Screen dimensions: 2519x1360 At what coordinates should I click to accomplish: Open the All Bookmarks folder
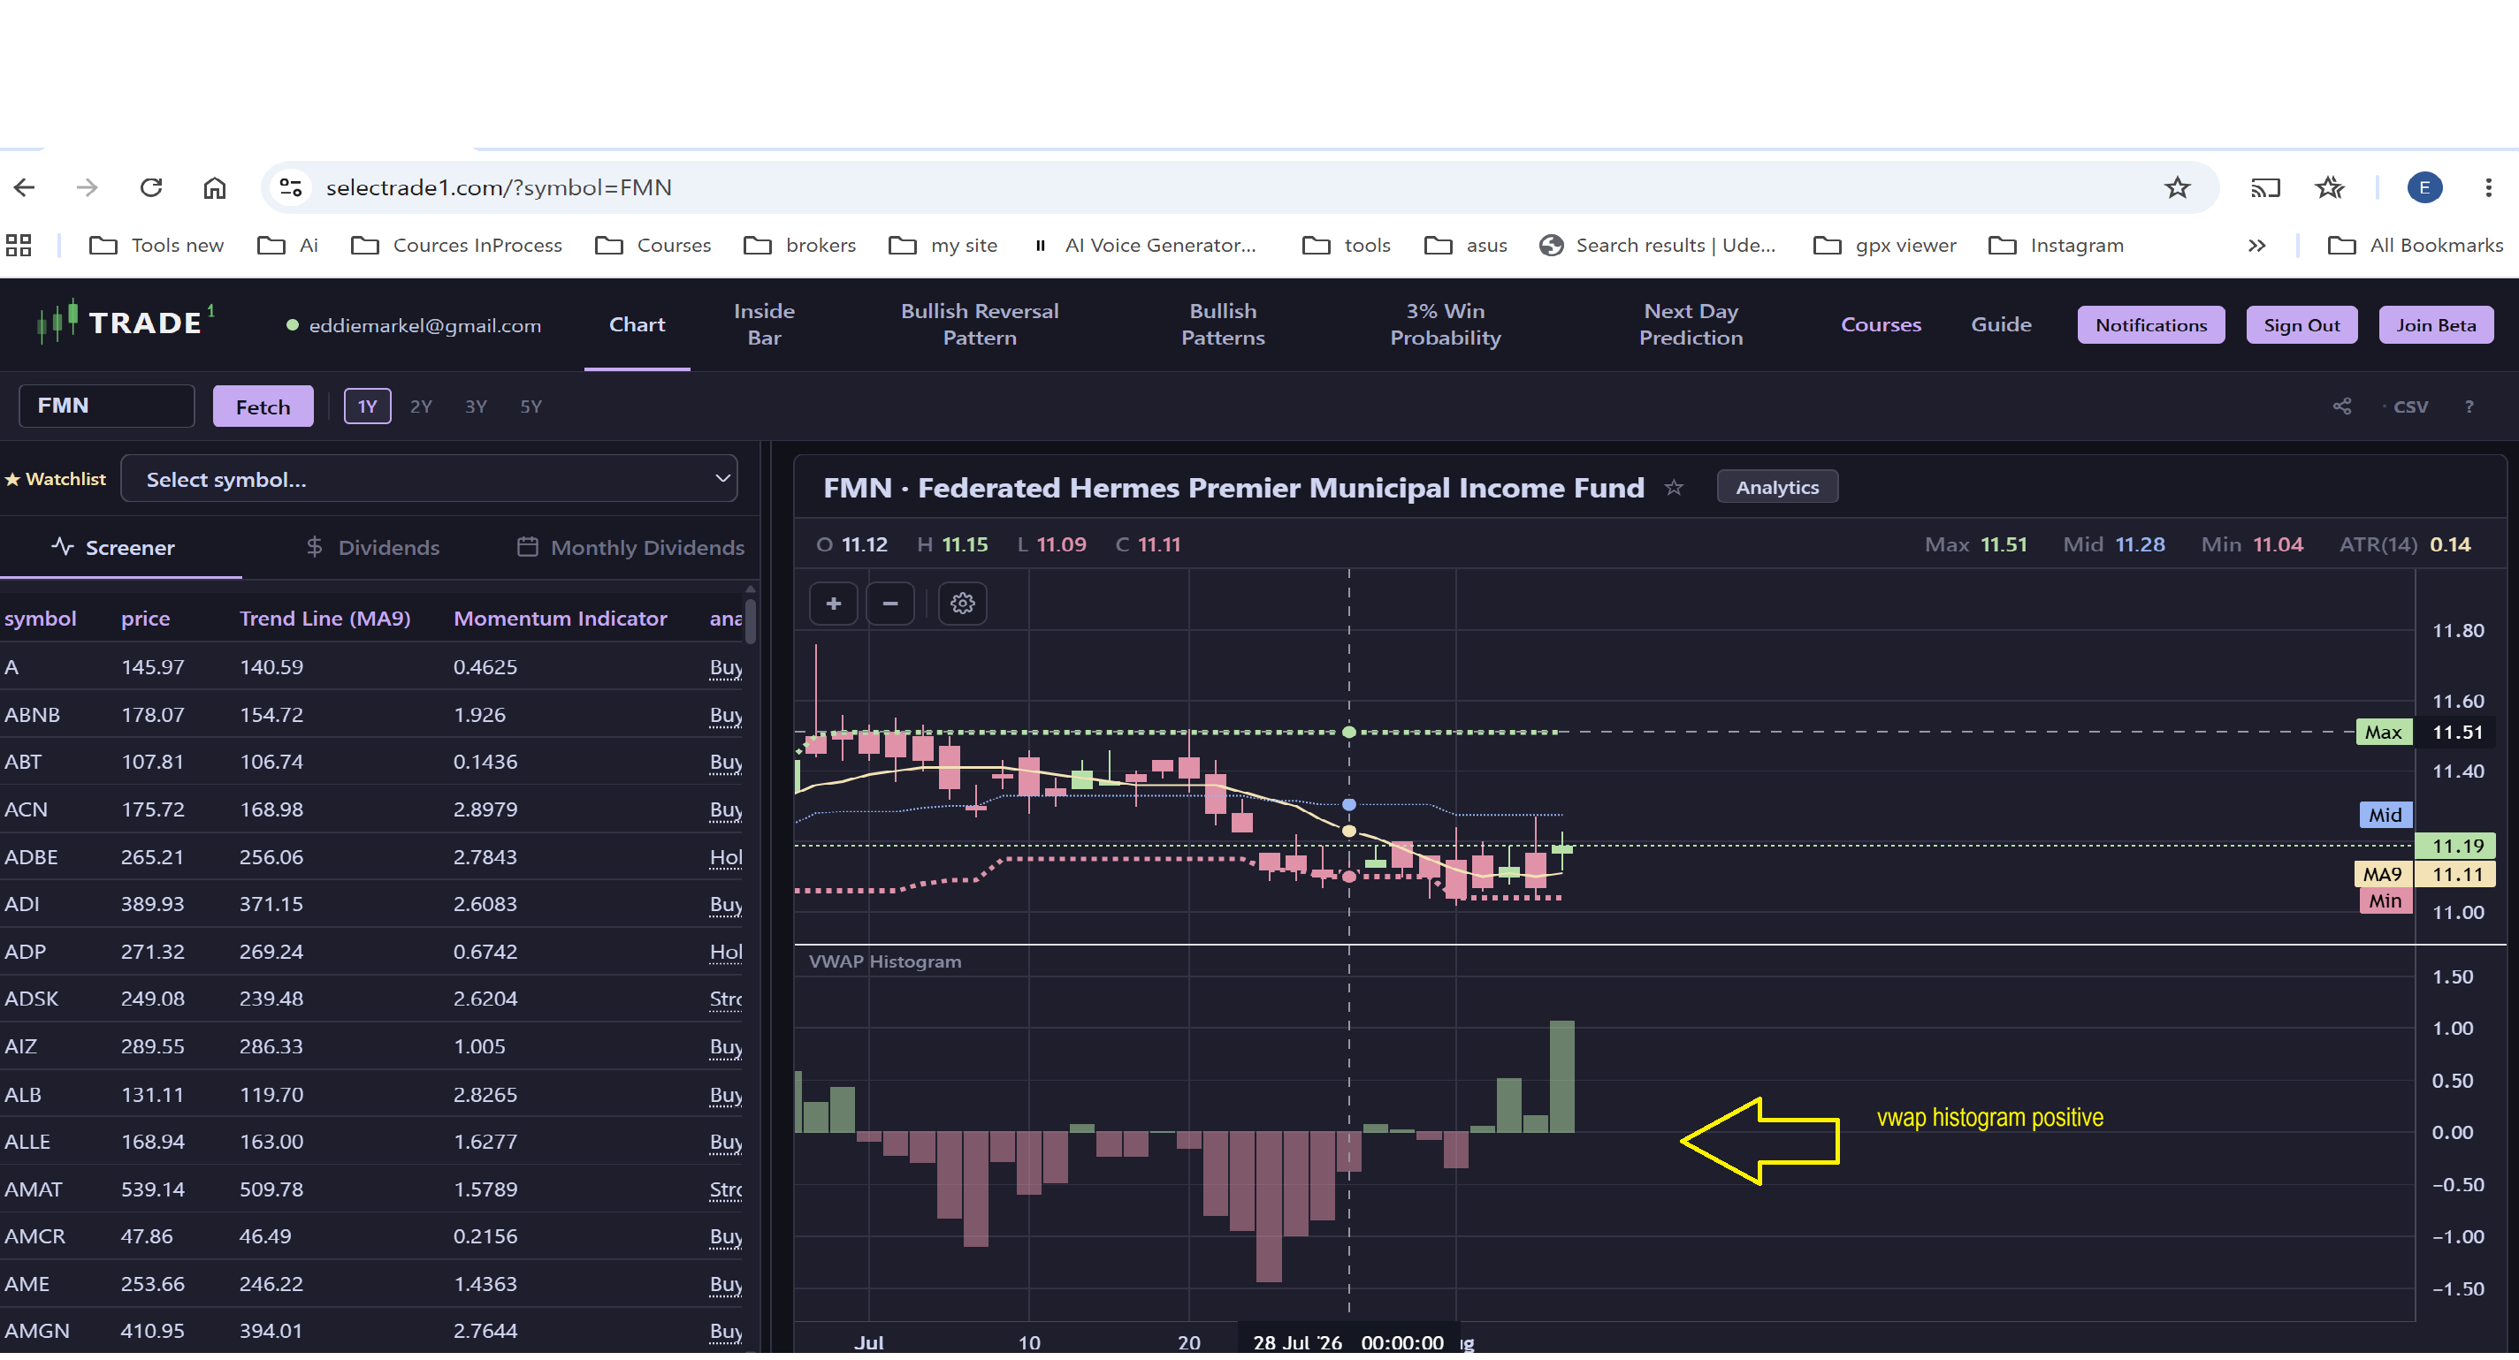point(2415,246)
